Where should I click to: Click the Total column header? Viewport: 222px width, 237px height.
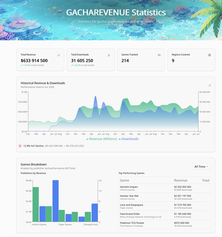click(206, 180)
